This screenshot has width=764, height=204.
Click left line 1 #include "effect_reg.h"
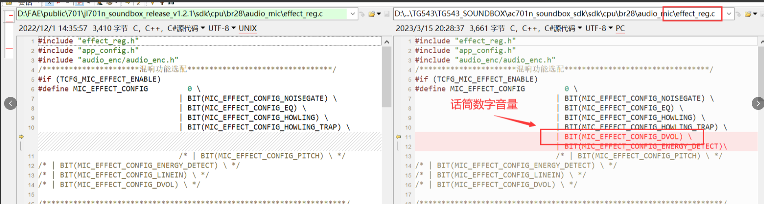(x=88, y=41)
